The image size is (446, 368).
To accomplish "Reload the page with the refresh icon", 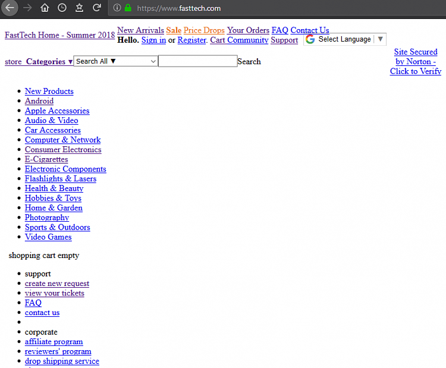I will pyautogui.click(x=97, y=8).
